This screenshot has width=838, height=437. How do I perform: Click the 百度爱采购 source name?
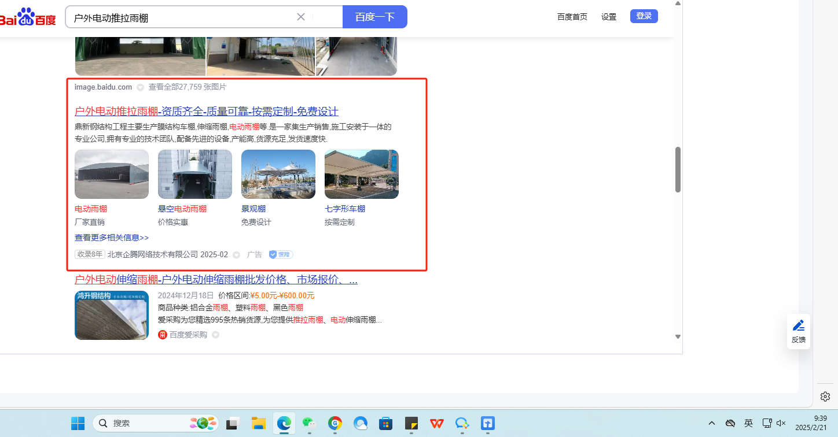[x=188, y=335]
